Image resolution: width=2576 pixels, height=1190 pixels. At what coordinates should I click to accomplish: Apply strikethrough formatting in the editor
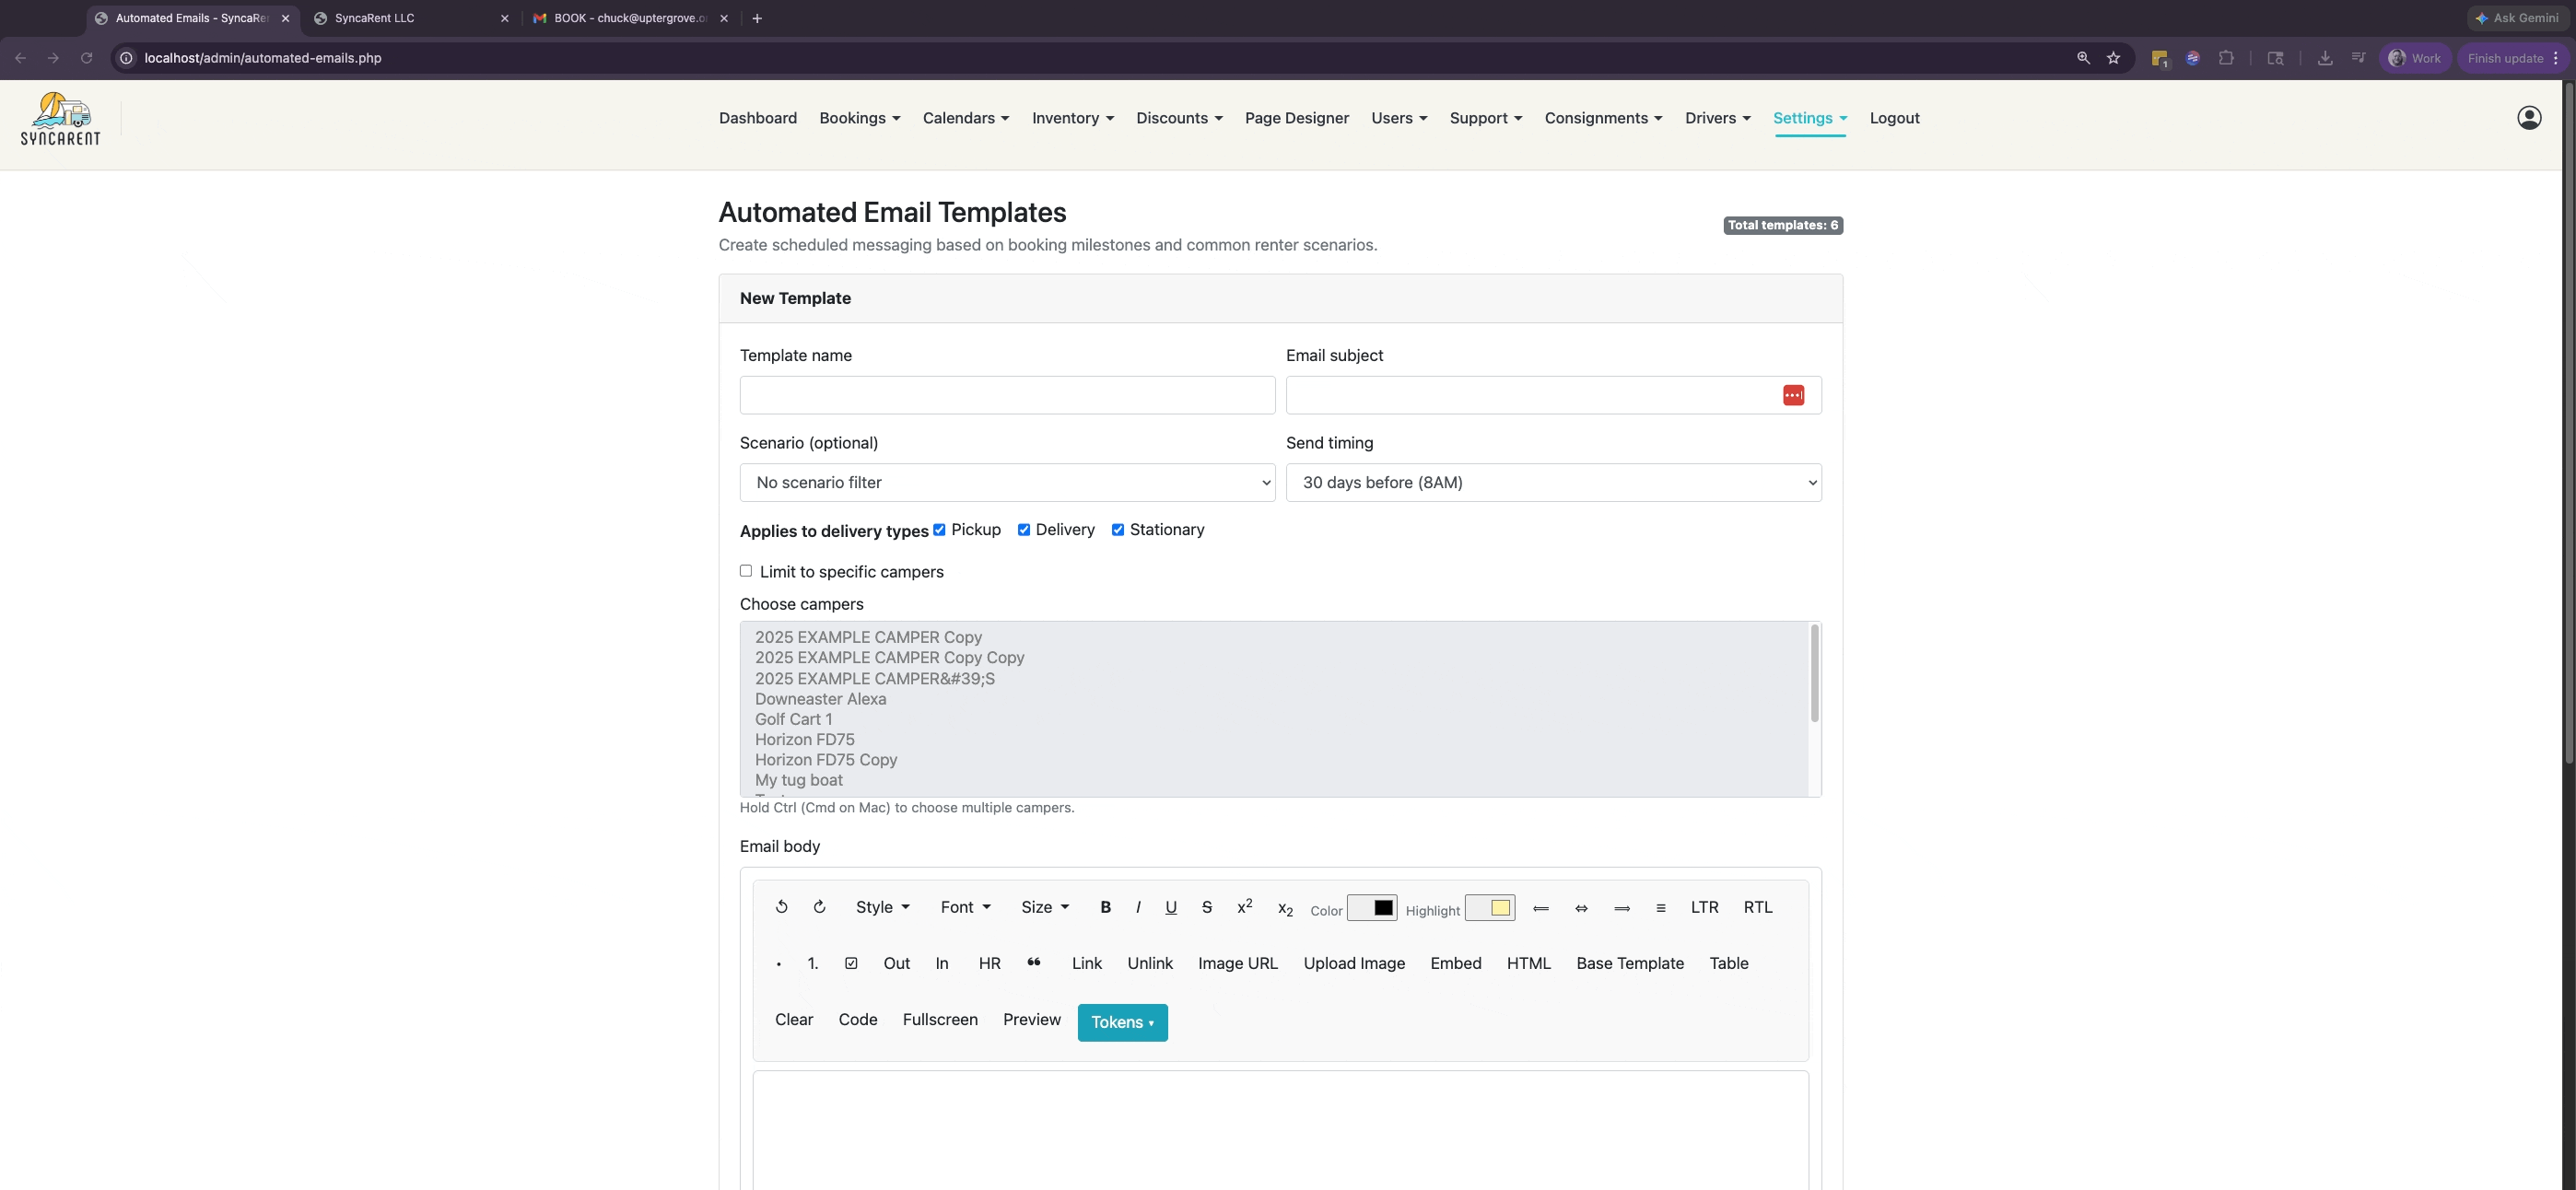click(1207, 907)
